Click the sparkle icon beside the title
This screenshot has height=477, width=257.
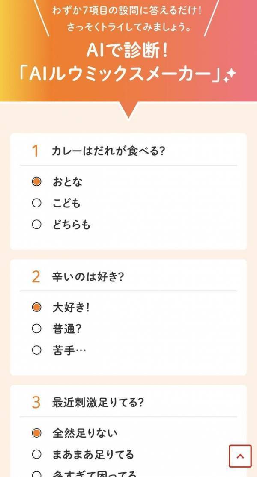[230, 74]
